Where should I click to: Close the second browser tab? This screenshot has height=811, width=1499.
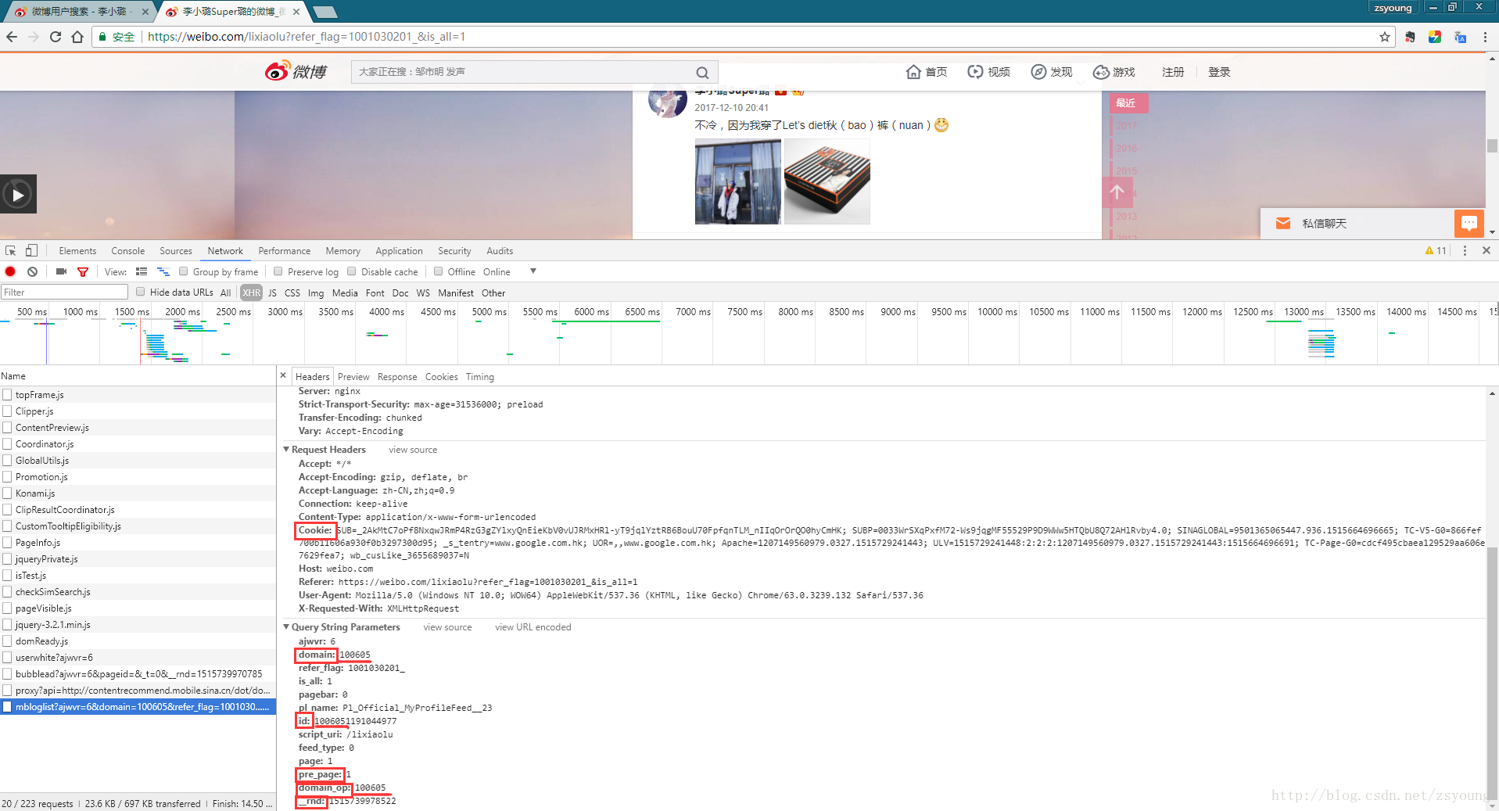(296, 12)
